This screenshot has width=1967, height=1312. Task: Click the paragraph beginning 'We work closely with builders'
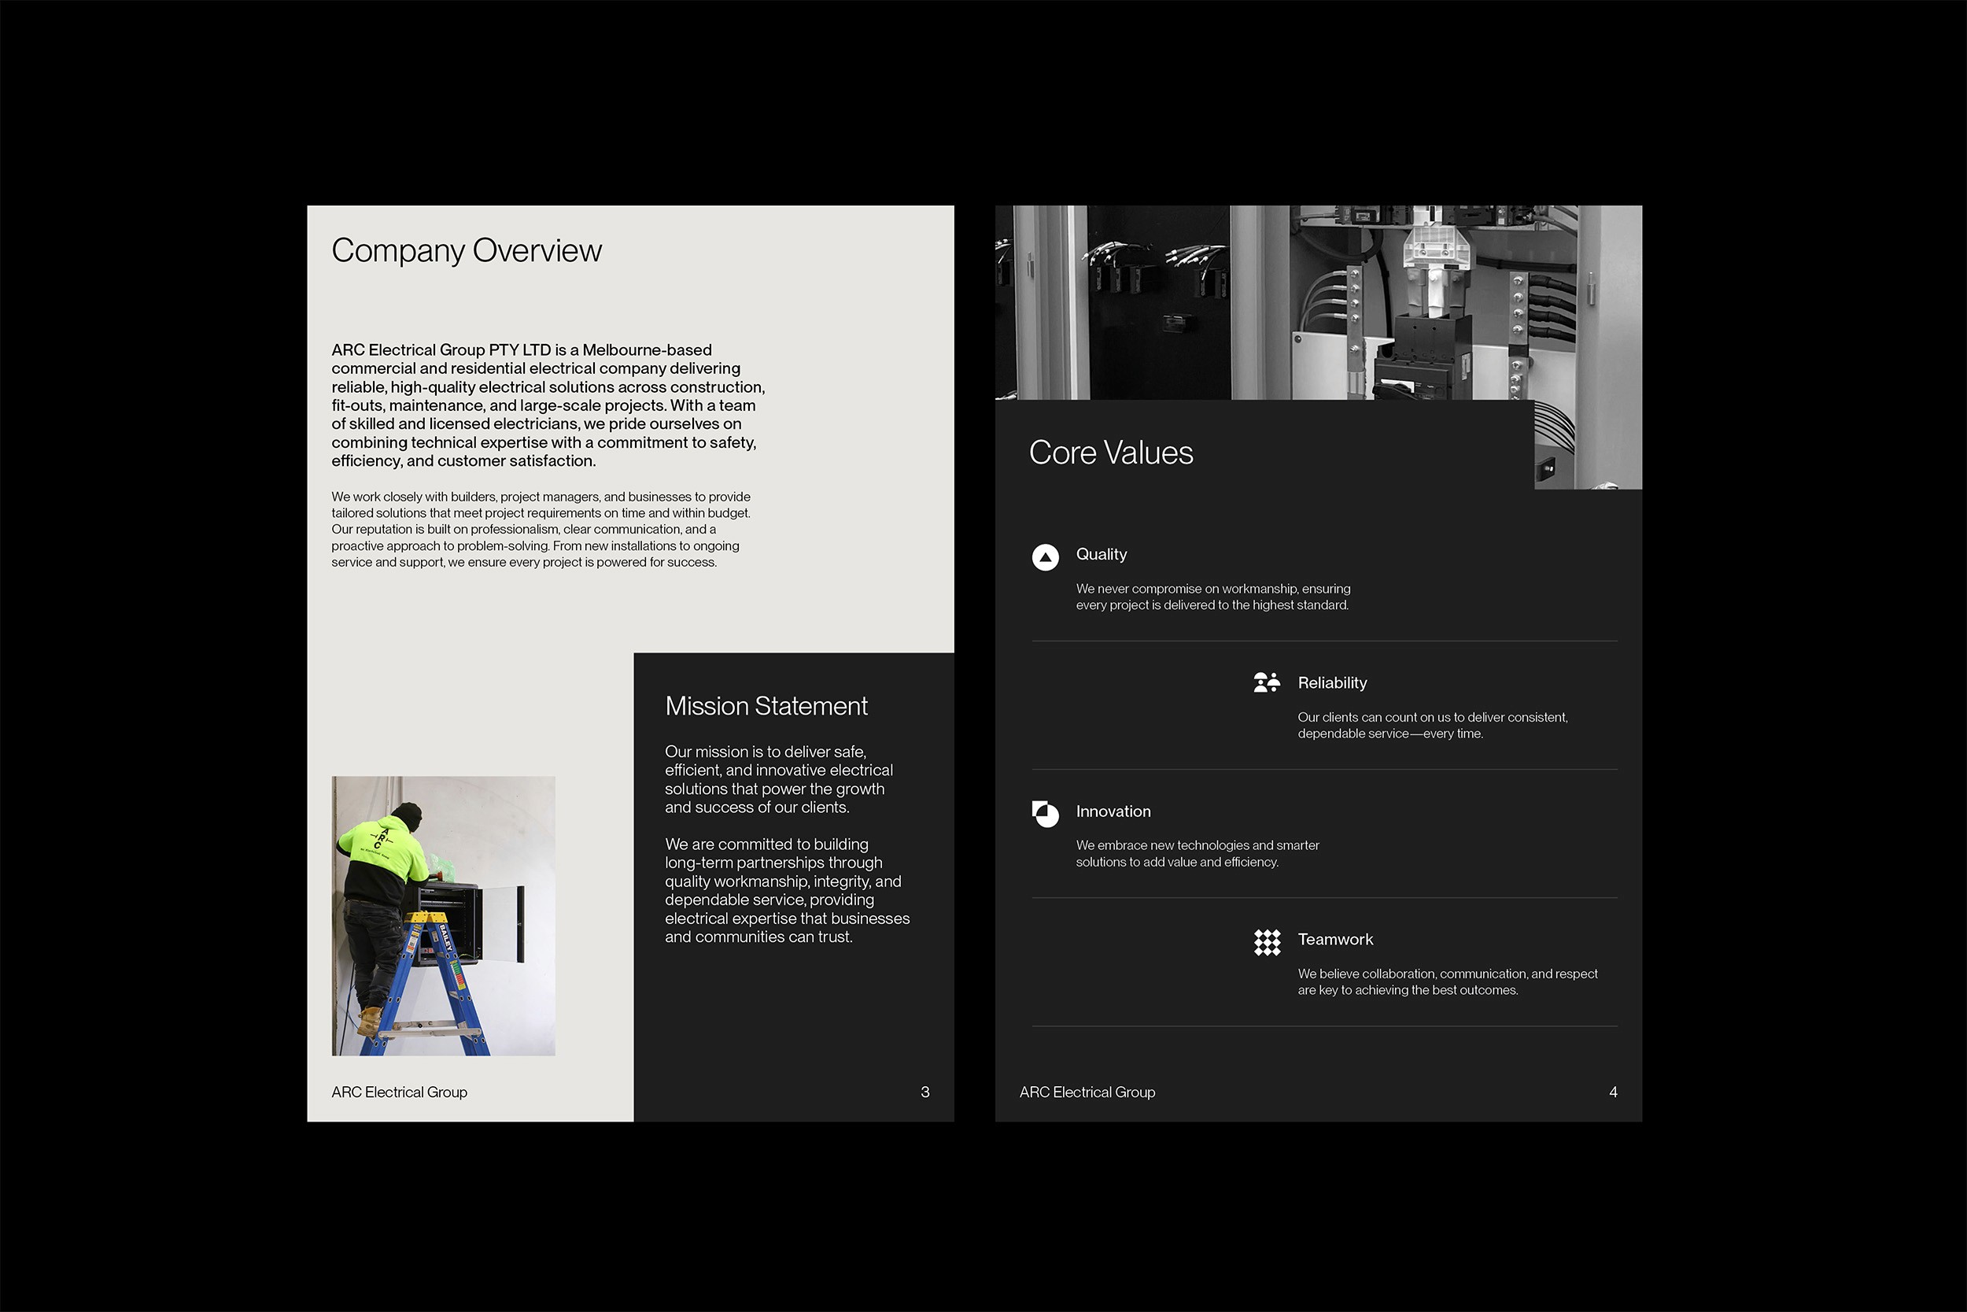[x=541, y=530]
